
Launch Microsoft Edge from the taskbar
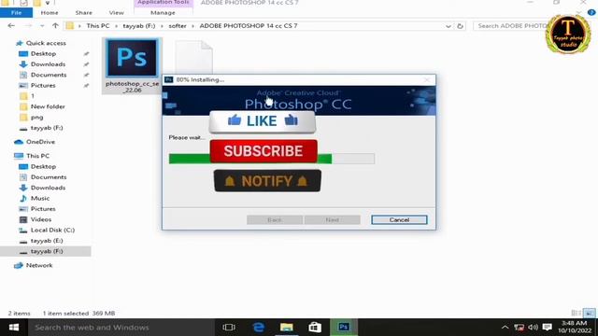pyautogui.click(x=258, y=328)
